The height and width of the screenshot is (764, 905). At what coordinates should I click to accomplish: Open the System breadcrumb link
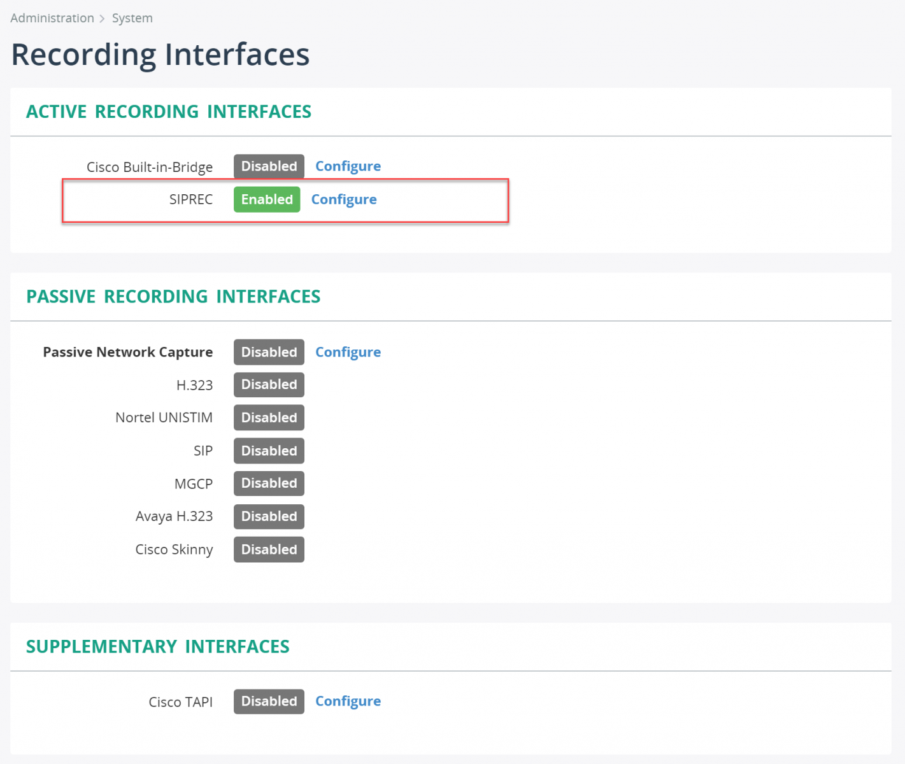click(x=132, y=18)
